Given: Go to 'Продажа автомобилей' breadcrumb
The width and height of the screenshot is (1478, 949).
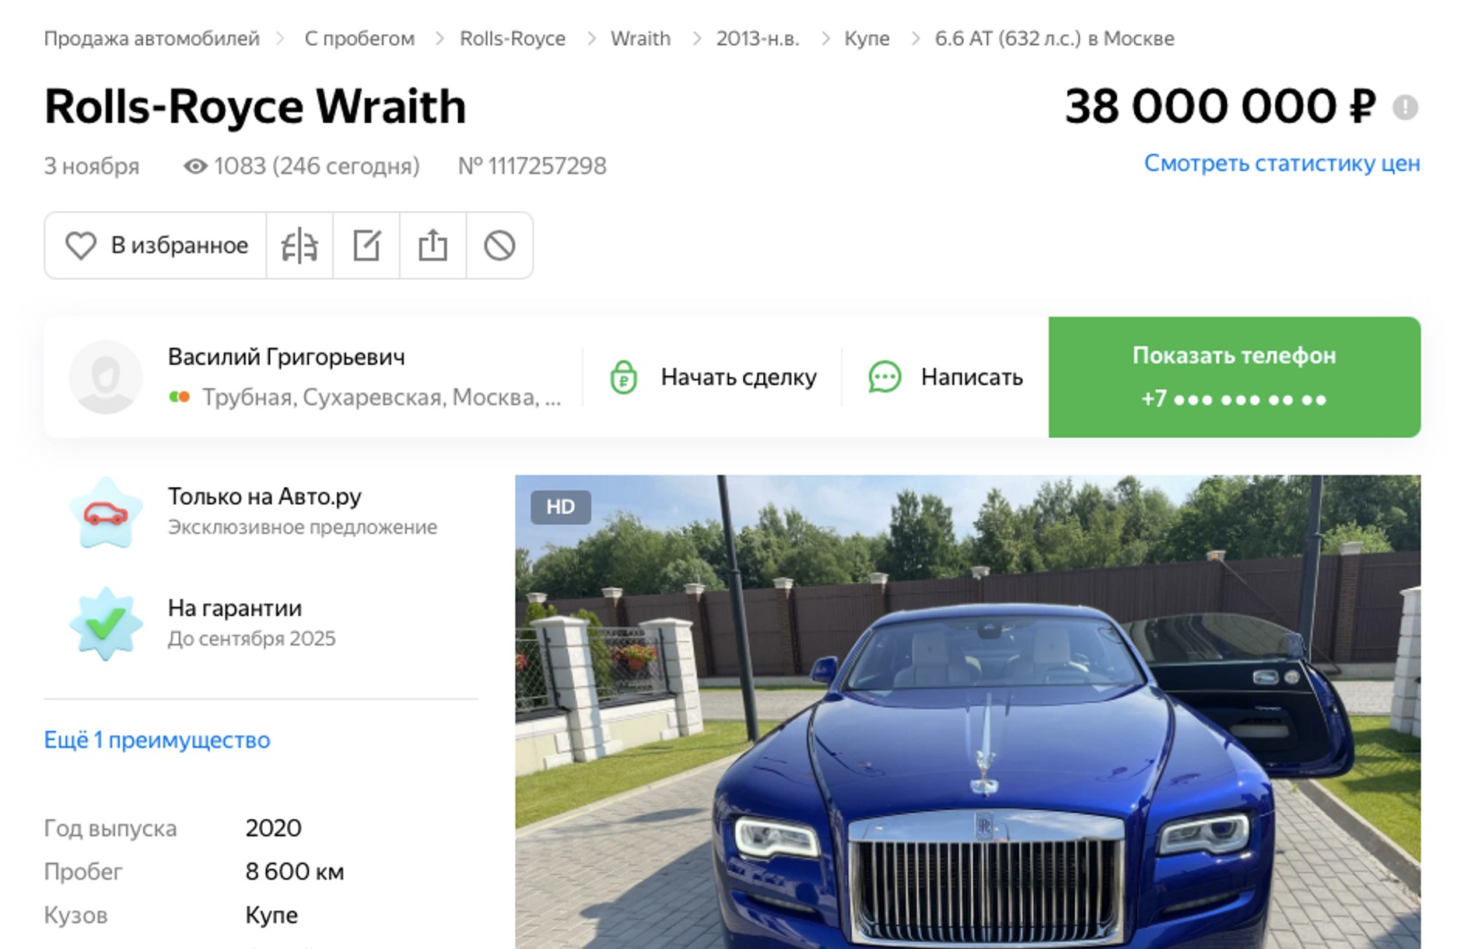Looking at the screenshot, I should 152,38.
